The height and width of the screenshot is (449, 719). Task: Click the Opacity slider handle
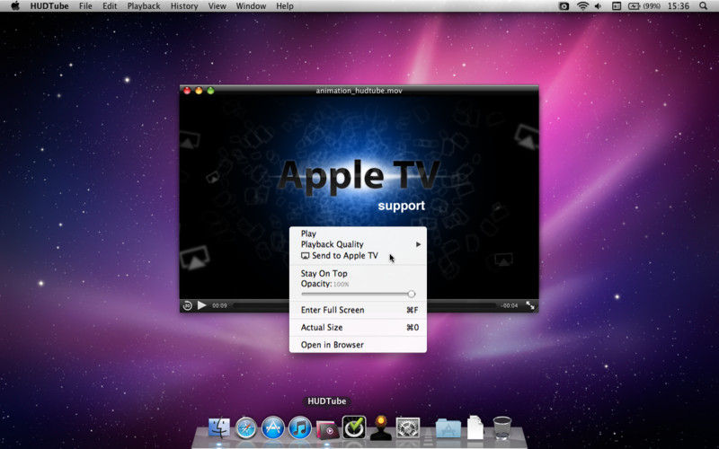412,294
